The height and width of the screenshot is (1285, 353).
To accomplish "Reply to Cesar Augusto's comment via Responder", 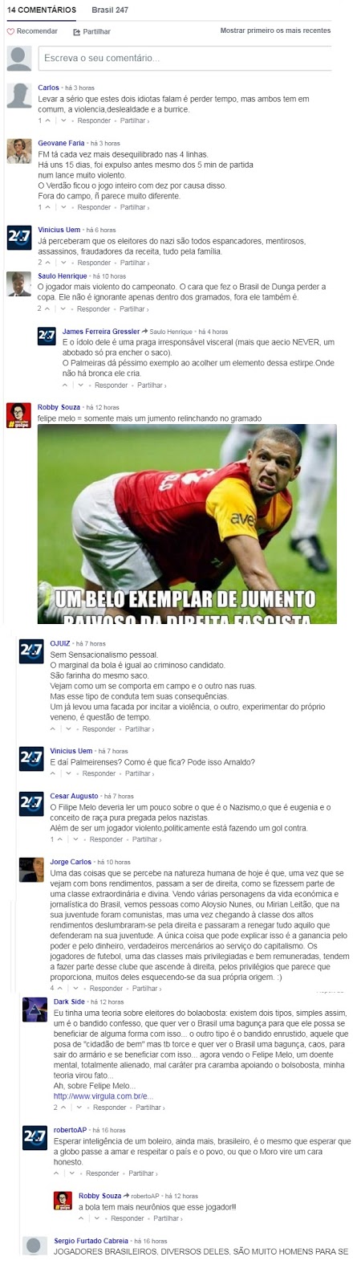I will 106,839.
